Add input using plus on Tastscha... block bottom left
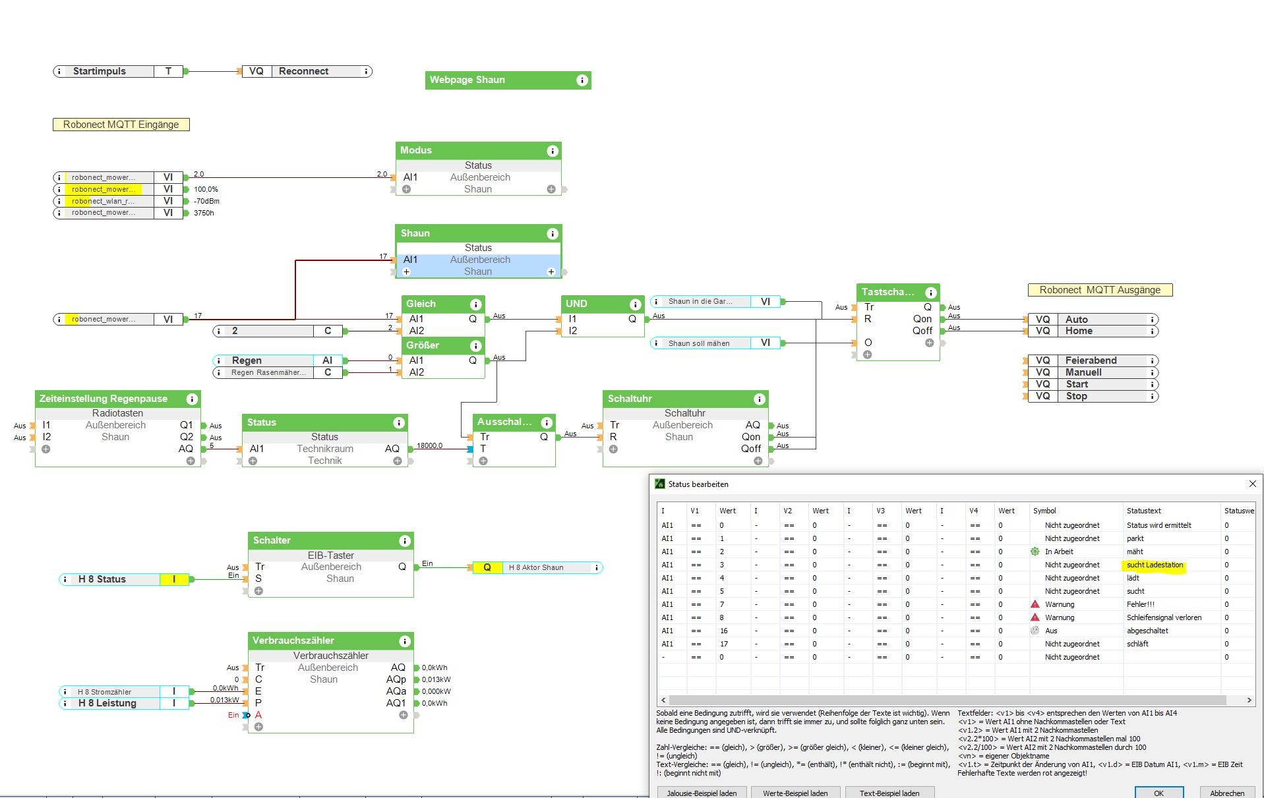This screenshot has height=798, width=1264. (x=868, y=355)
